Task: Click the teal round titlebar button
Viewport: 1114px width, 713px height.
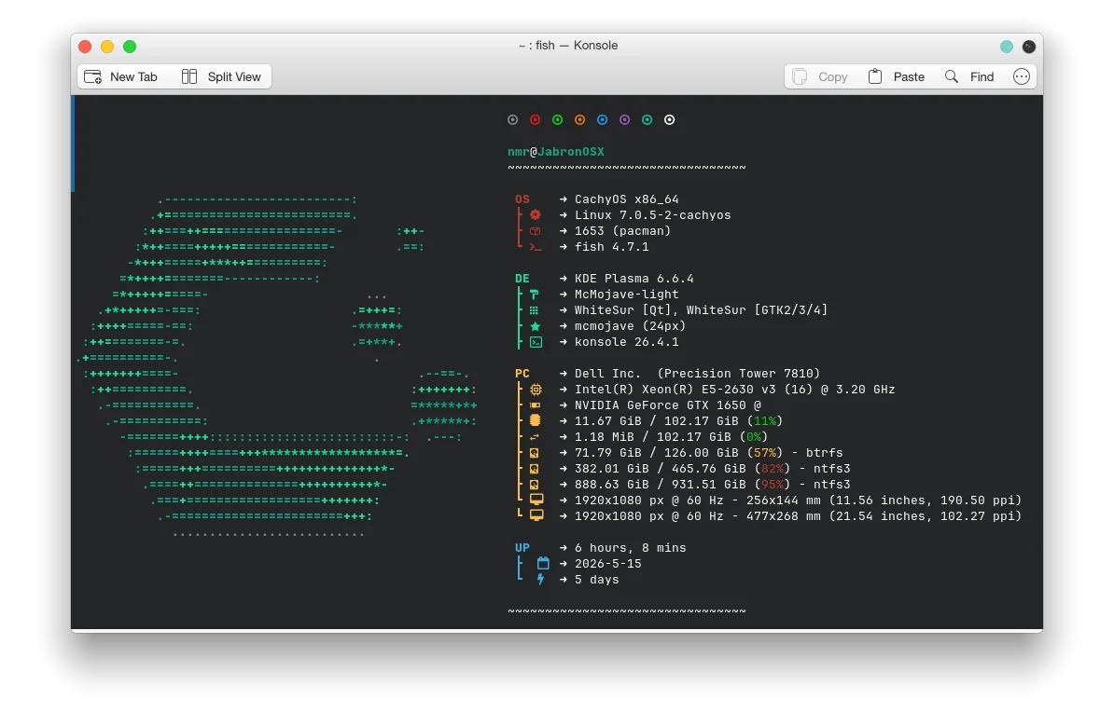Action: [x=1006, y=46]
